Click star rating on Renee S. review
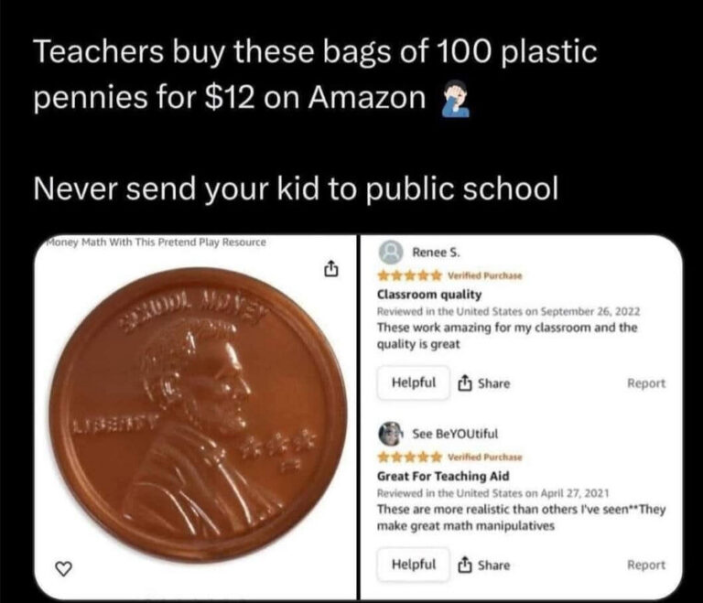The width and height of the screenshot is (703, 603). tap(410, 275)
